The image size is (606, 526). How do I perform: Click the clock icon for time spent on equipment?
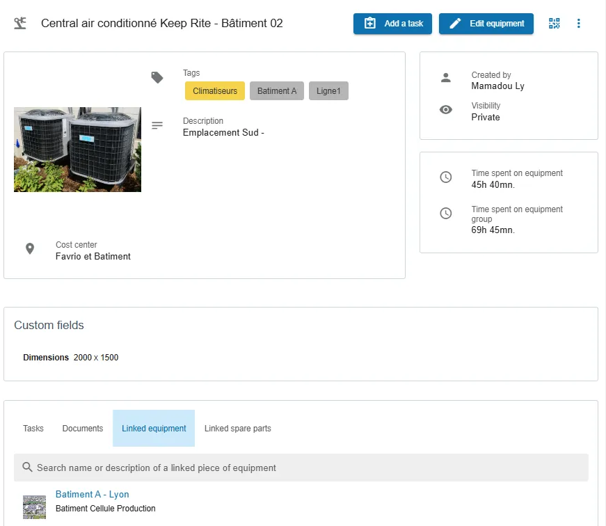coord(445,177)
